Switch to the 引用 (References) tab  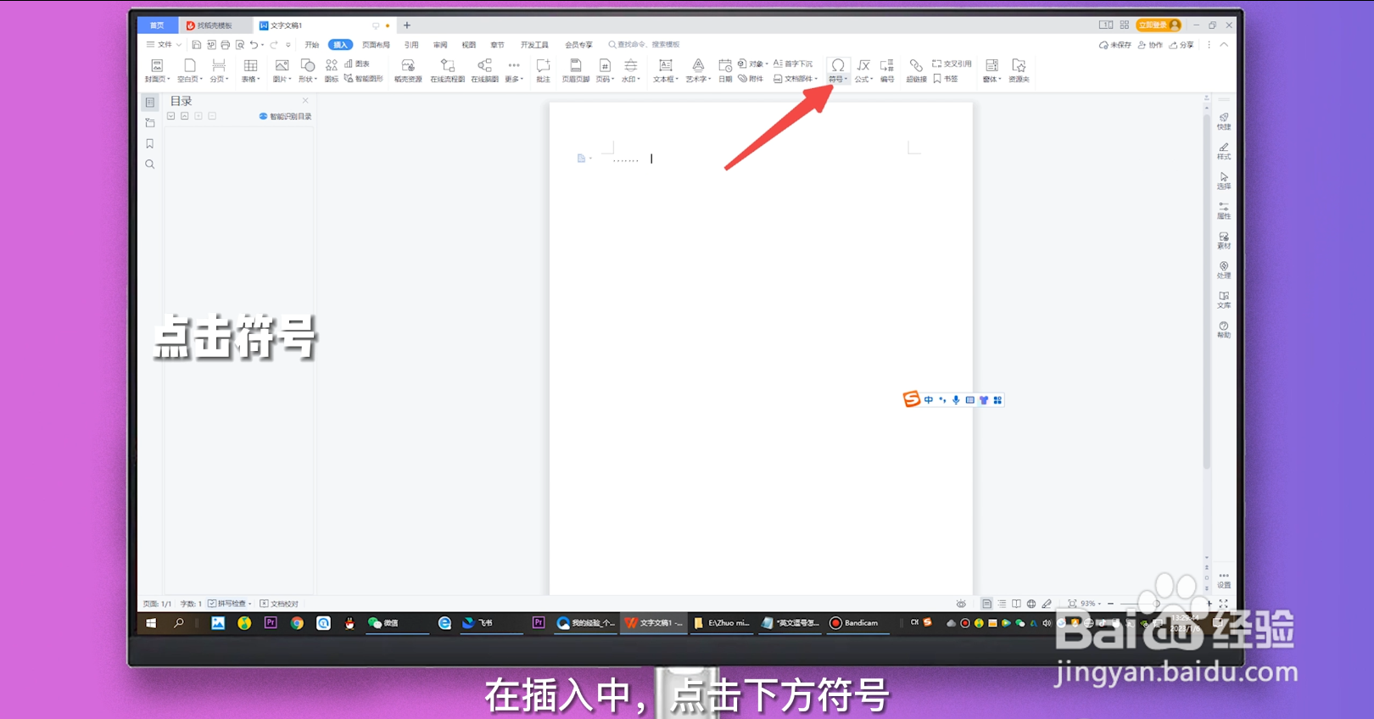pos(411,45)
